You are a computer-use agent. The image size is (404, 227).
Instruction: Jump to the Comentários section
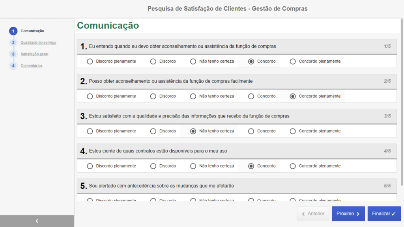click(32, 65)
